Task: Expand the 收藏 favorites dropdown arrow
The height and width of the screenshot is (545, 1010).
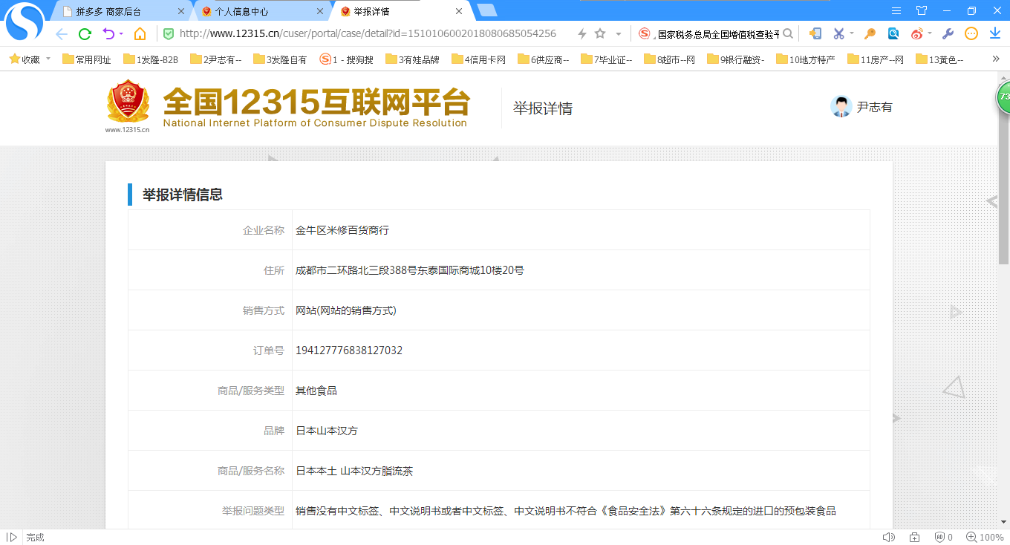Action: coord(48,59)
